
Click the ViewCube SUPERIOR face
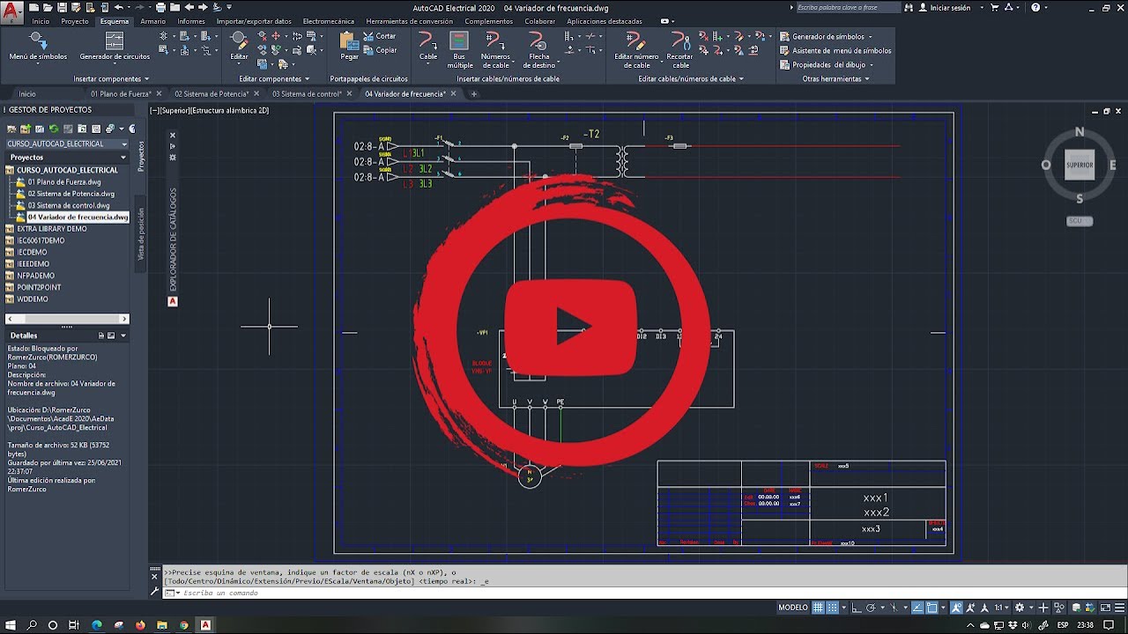(1079, 165)
